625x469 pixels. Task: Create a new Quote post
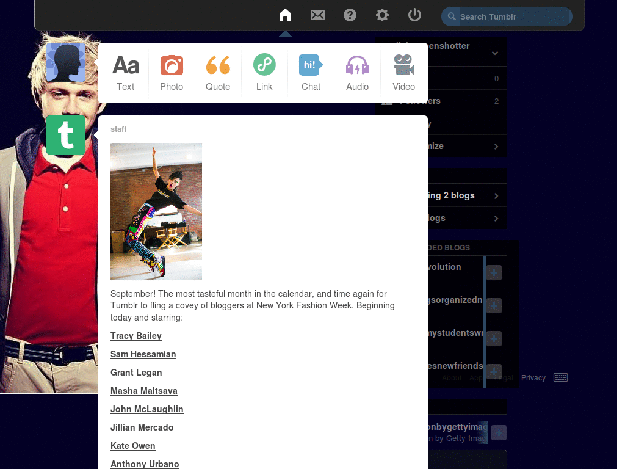218,73
